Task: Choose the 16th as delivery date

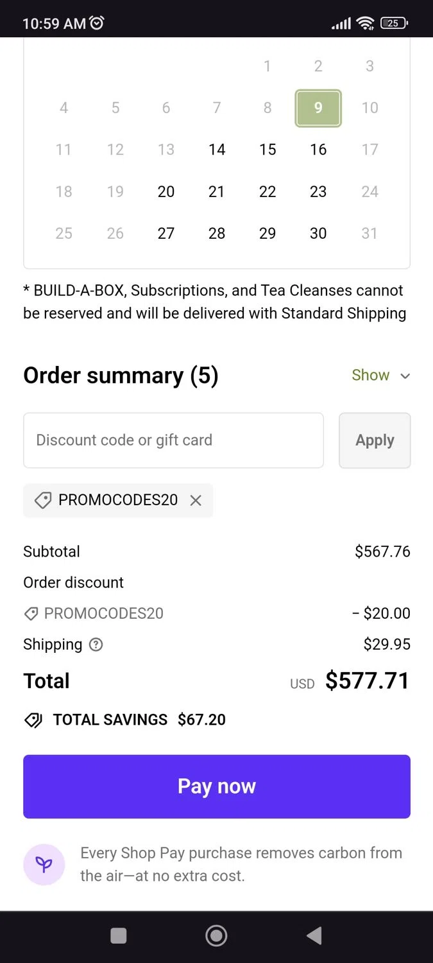Action: (318, 150)
